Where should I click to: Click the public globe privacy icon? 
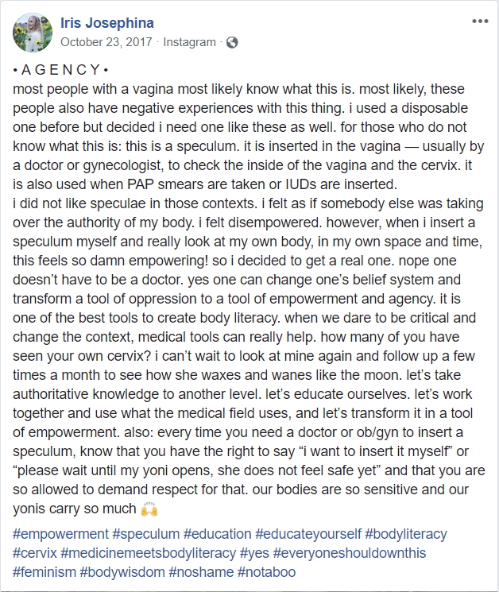[232, 42]
